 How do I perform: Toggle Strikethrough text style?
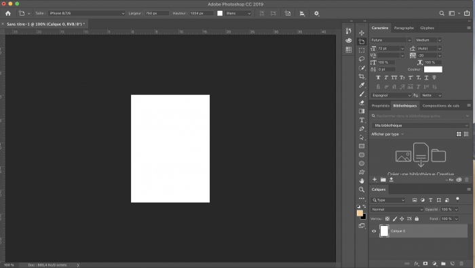[434, 78]
